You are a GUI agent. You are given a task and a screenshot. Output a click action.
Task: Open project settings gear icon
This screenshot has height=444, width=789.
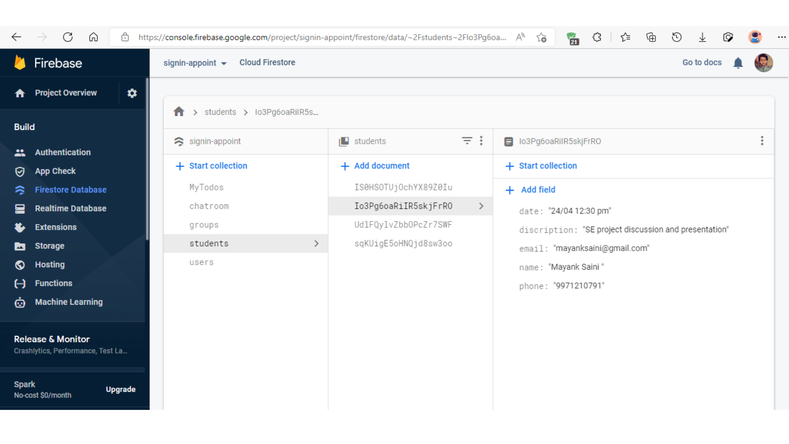pos(132,93)
